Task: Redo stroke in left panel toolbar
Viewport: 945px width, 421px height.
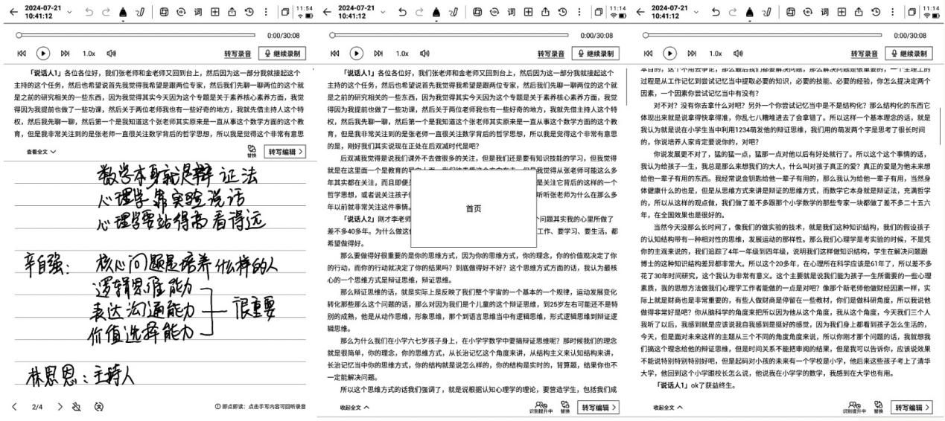Action: click(106, 12)
